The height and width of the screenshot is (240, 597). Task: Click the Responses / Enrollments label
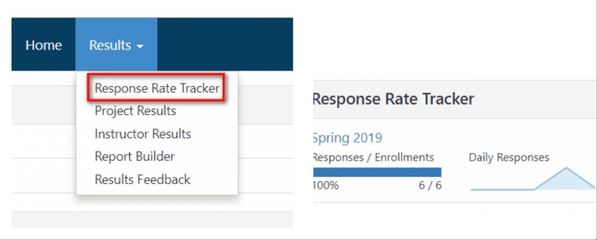(x=374, y=157)
